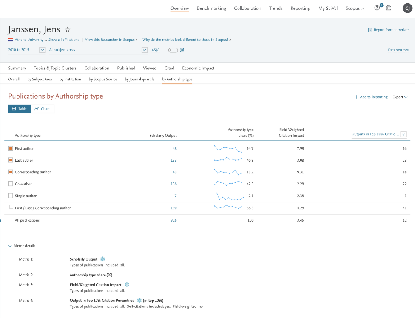Viewport: 415px width, 318px height.
Task: Check the Single author checkbox
Action: click(x=11, y=196)
